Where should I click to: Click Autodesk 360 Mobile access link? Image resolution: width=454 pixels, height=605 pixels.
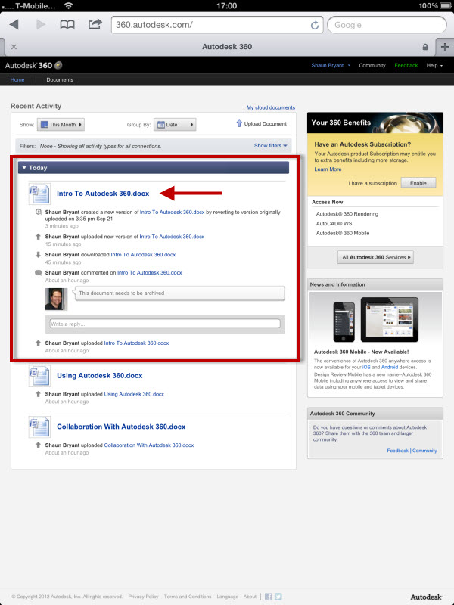pyautogui.click(x=343, y=233)
